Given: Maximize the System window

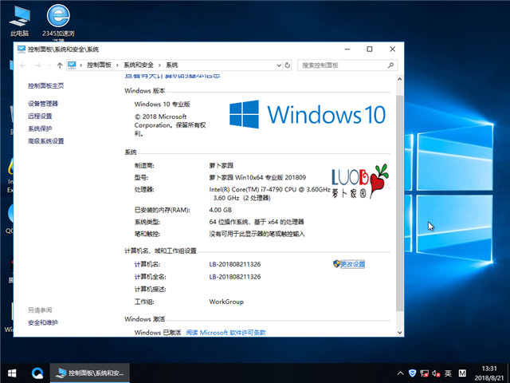Looking at the screenshot, I should click(370, 49).
